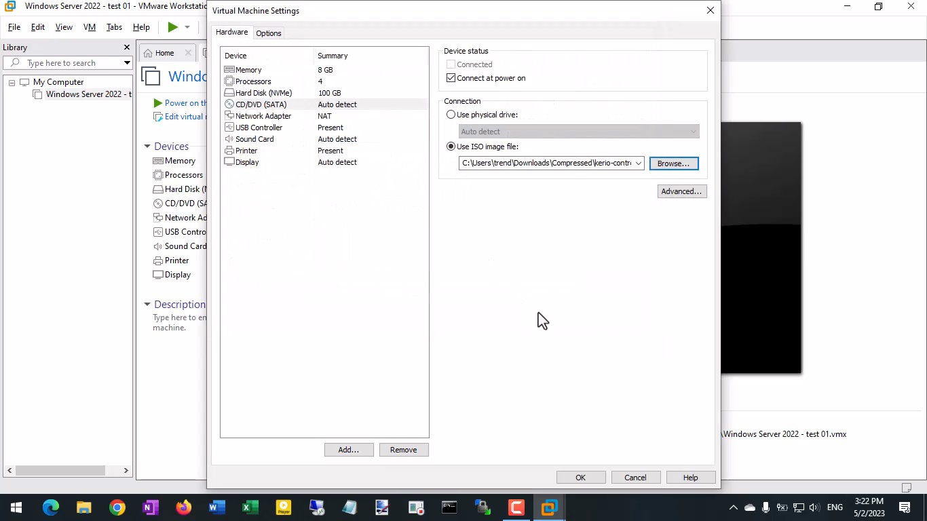Open the Library search dropdown arrow

(127, 63)
